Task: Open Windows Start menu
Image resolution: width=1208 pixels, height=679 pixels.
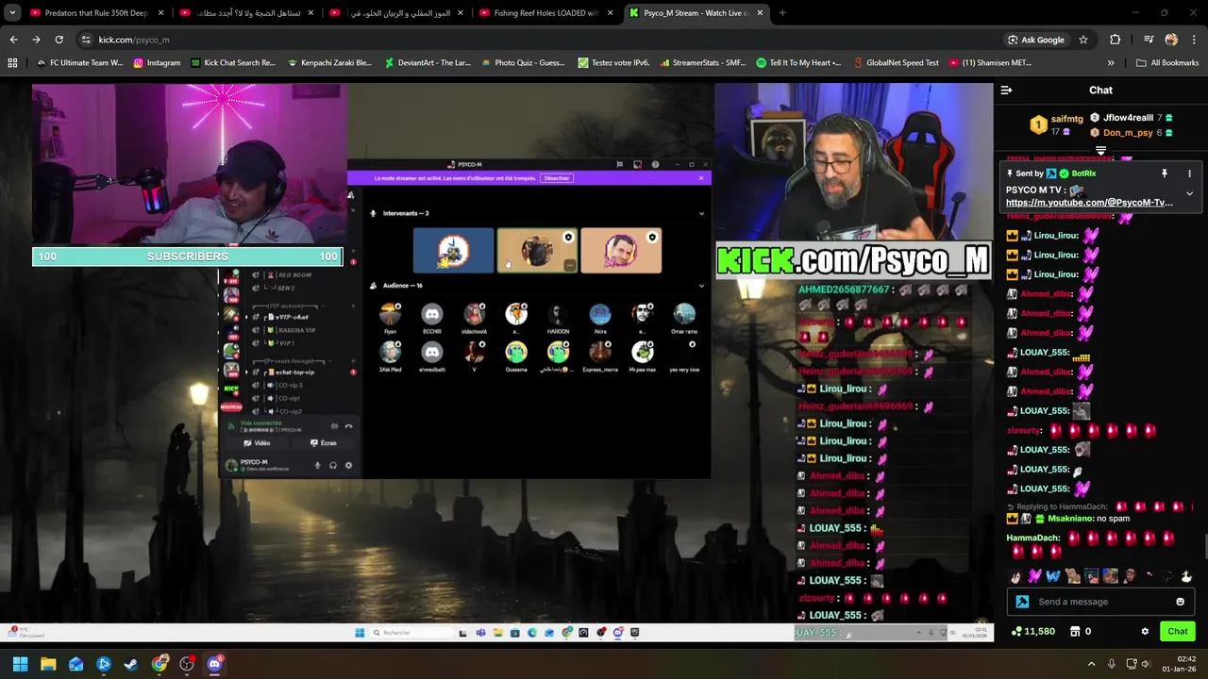Action: 20,664
